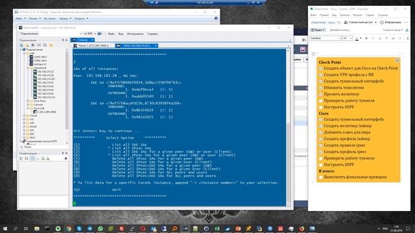
Task: Switch to the Telnet C.2012 (IPK 2800) tab
Action: coord(91,46)
